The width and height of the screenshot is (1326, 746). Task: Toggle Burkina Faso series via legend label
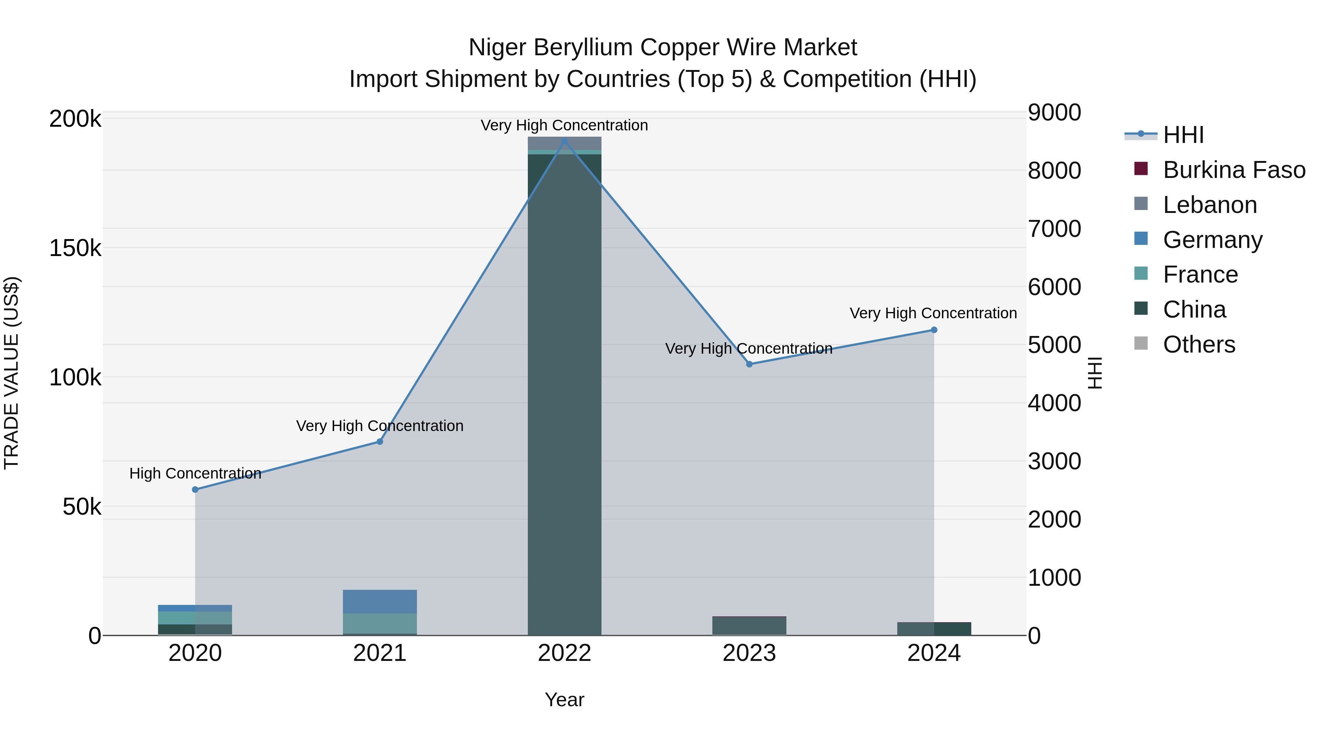pos(1234,170)
